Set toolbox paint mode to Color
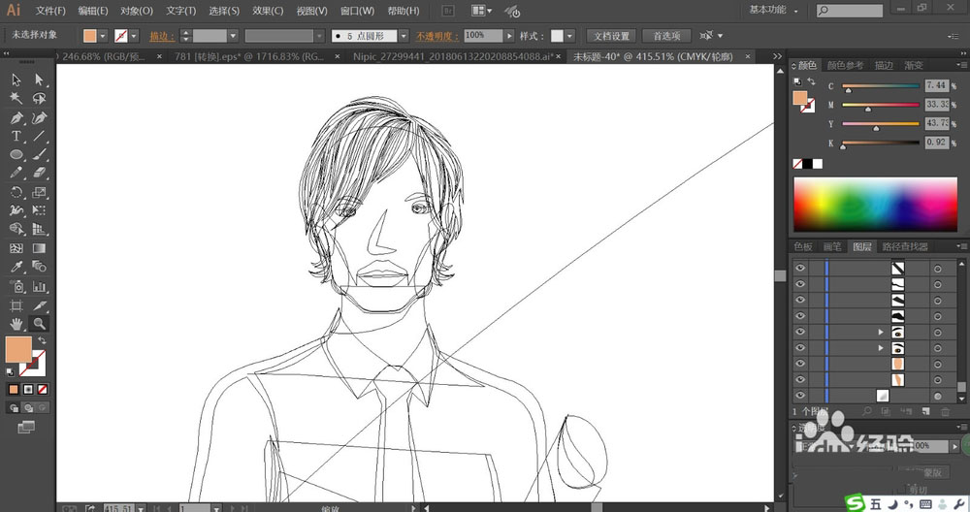The width and height of the screenshot is (970, 512). (x=14, y=390)
